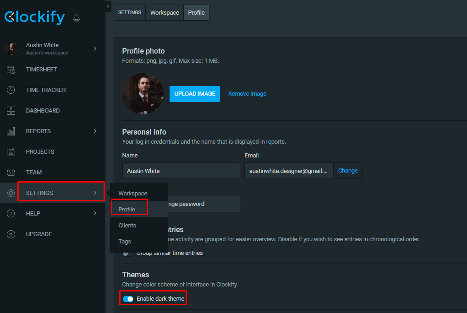
Task: Open Team page in the sidebar
Action: 33,173
